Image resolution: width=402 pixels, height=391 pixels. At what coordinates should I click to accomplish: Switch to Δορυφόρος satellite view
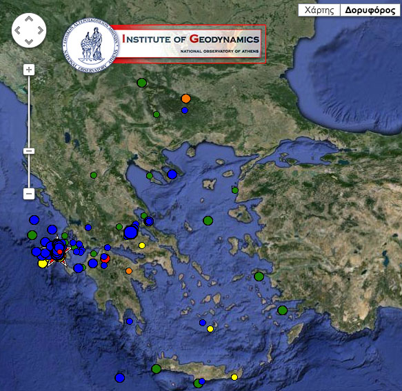[370, 10]
